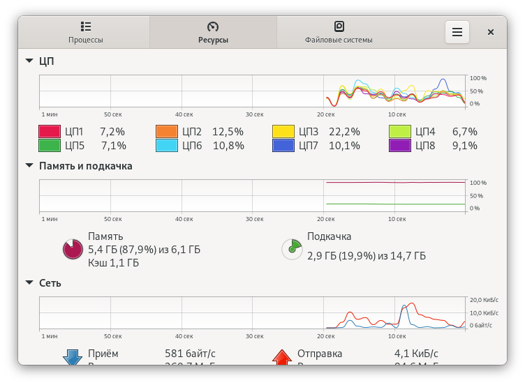Switch to the Процессы tab
525x385 pixels.
click(x=86, y=32)
